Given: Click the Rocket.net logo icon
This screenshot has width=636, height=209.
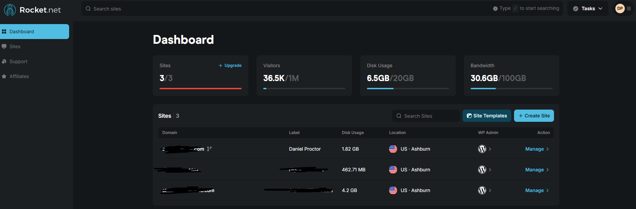Looking at the screenshot, I should tap(10, 10).
